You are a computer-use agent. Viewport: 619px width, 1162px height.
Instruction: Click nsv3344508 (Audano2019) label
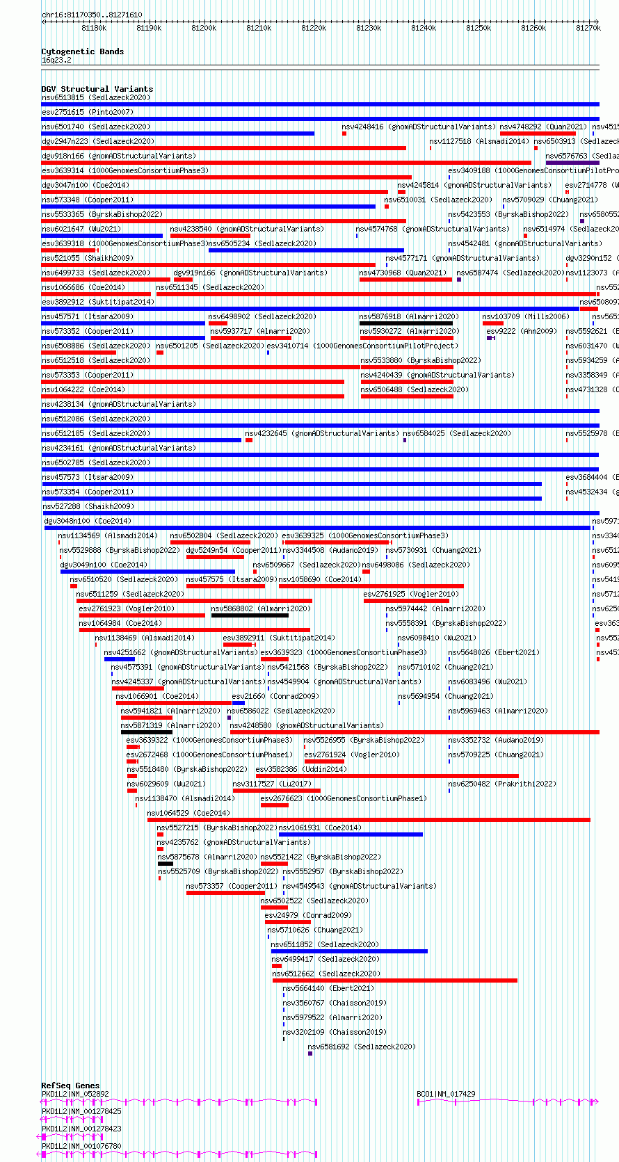(330, 551)
